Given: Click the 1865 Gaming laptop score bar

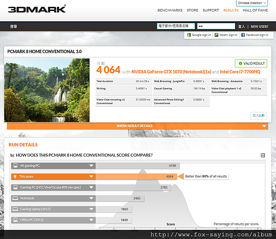Looking at the screenshot, I should click(114, 209).
